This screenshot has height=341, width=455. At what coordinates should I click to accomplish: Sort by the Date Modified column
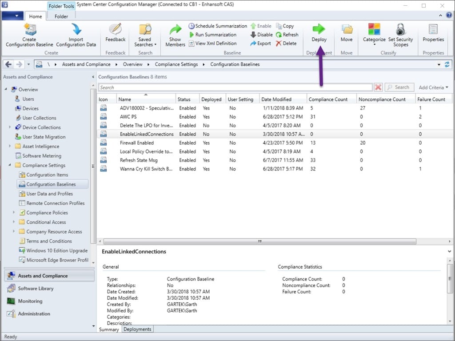point(283,99)
